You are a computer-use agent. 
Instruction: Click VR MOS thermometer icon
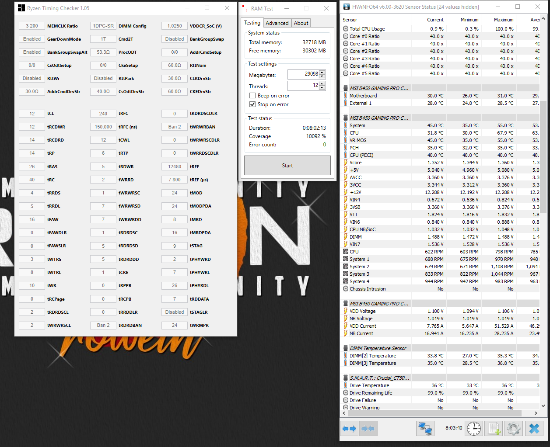click(x=346, y=140)
